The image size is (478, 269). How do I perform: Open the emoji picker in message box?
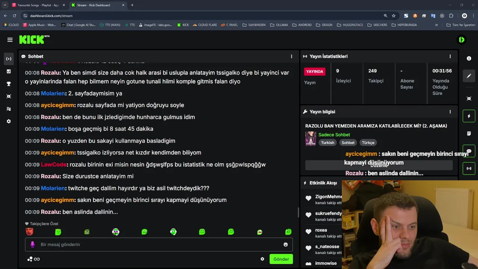point(286,244)
